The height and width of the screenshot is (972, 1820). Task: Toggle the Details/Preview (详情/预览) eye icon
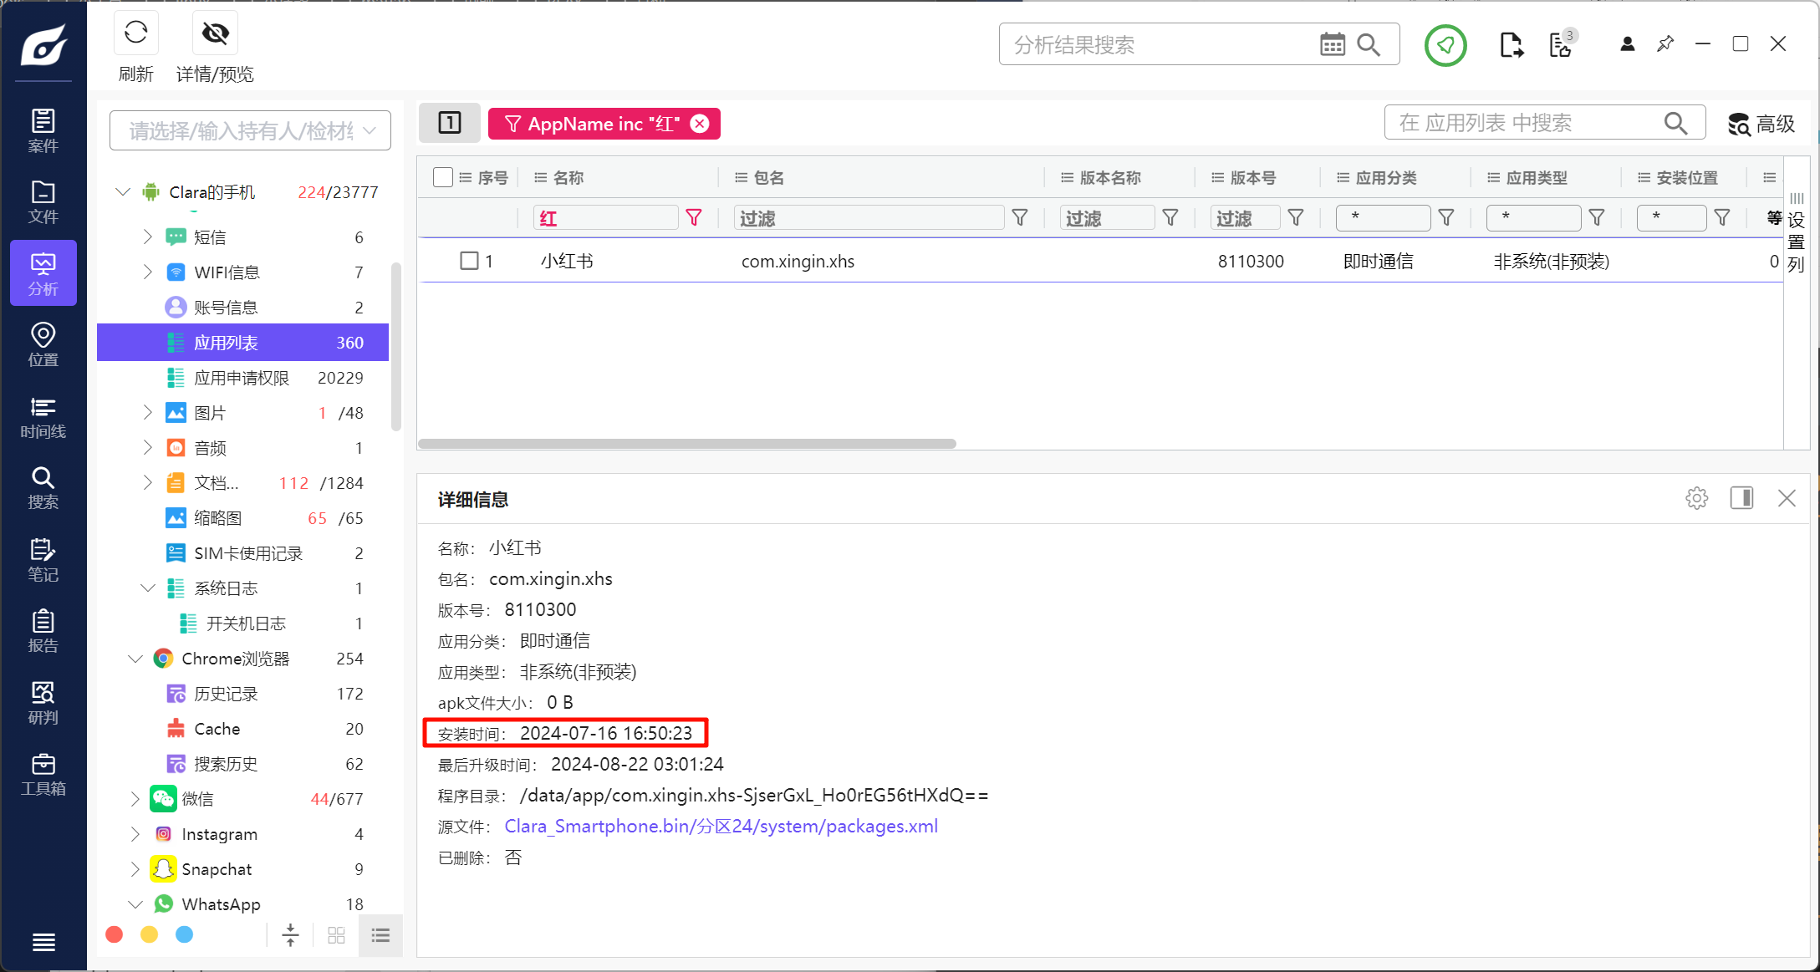(215, 34)
